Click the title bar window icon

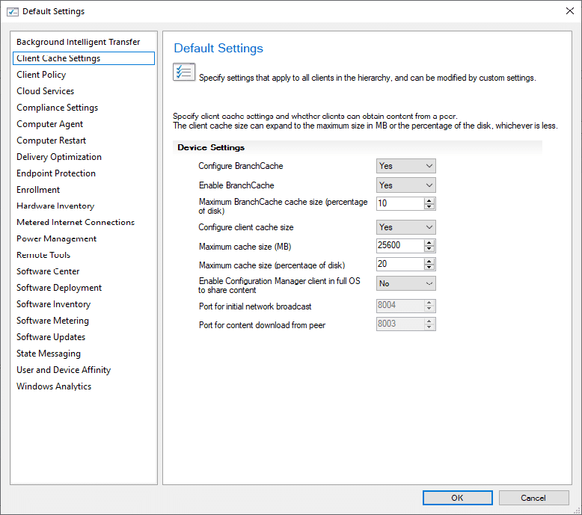(12, 11)
